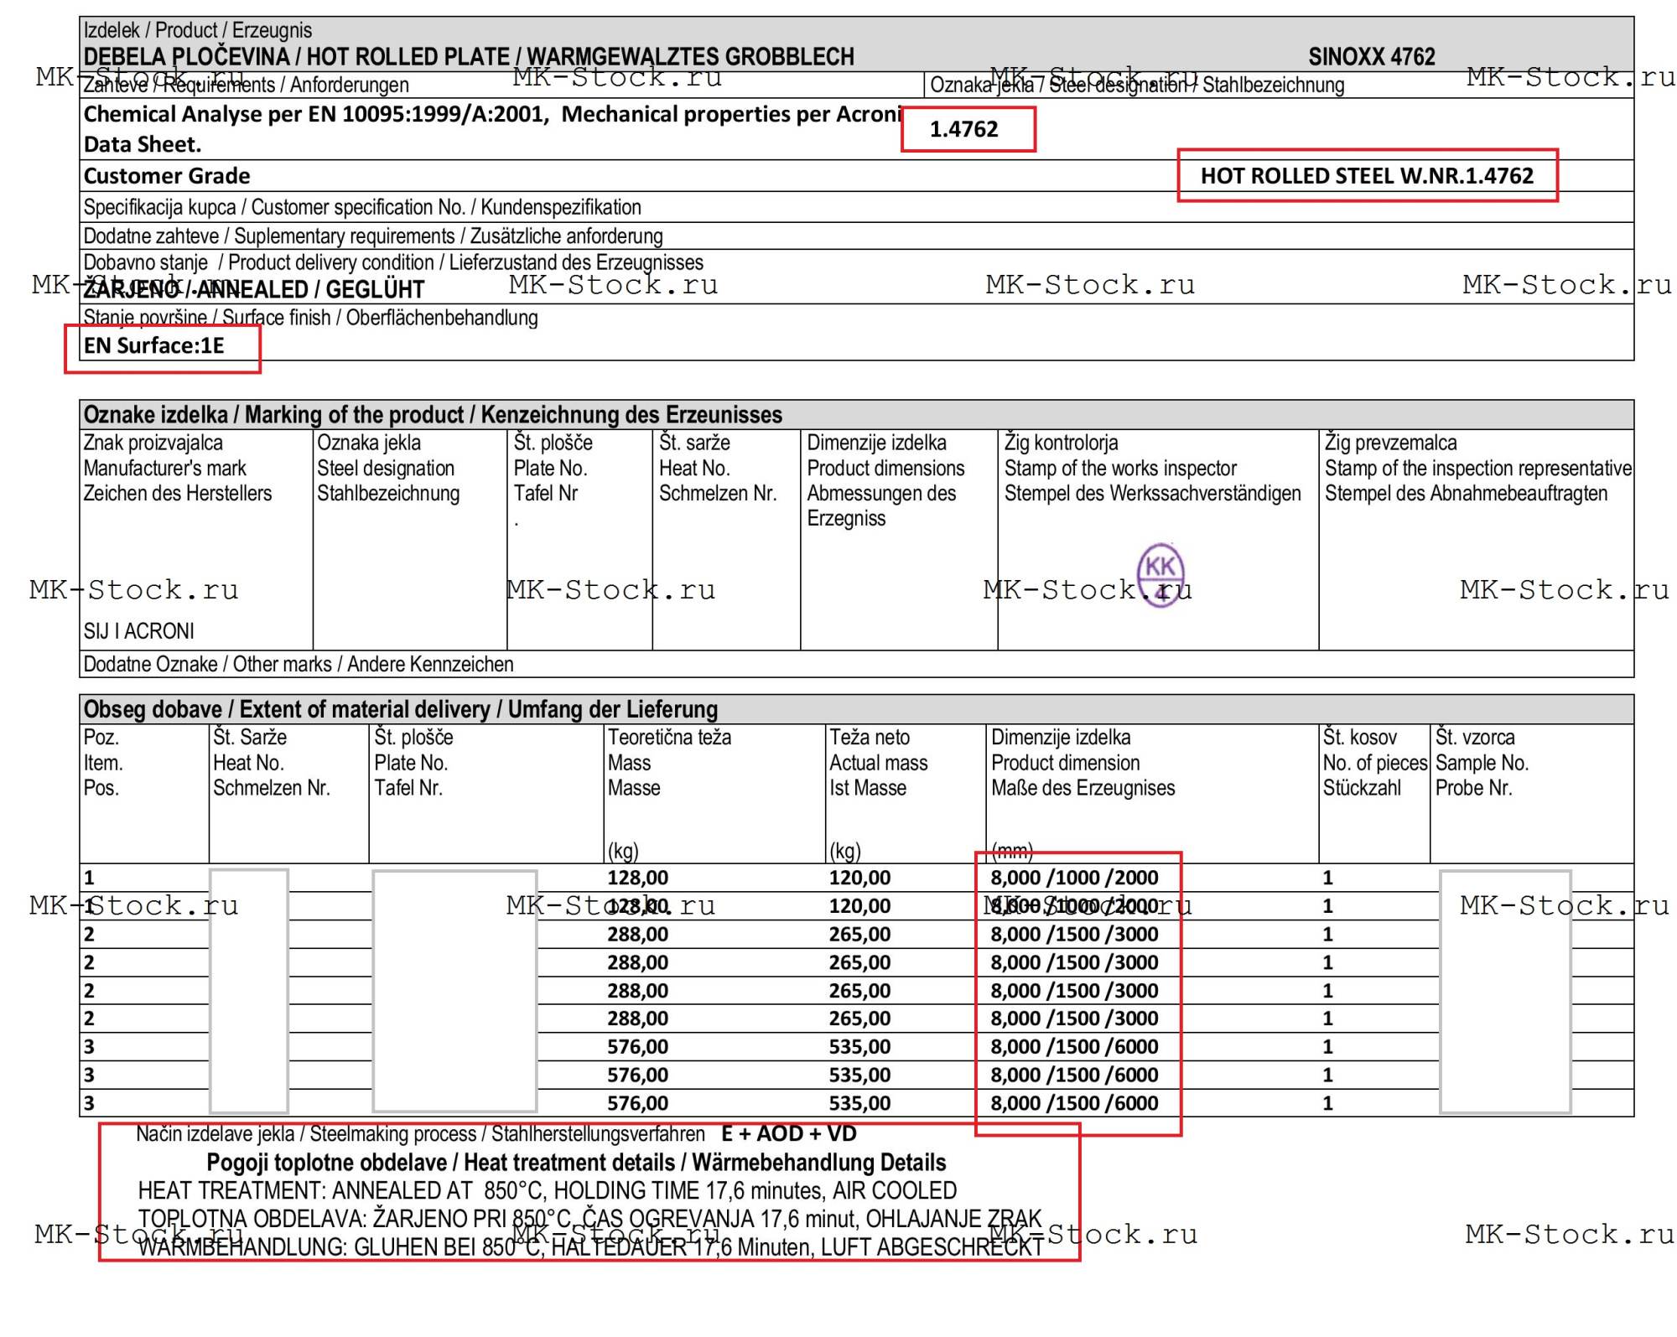This screenshot has height=1337, width=1677.
Task: Click the Teoretična teža Mass column header
Action: [670, 763]
